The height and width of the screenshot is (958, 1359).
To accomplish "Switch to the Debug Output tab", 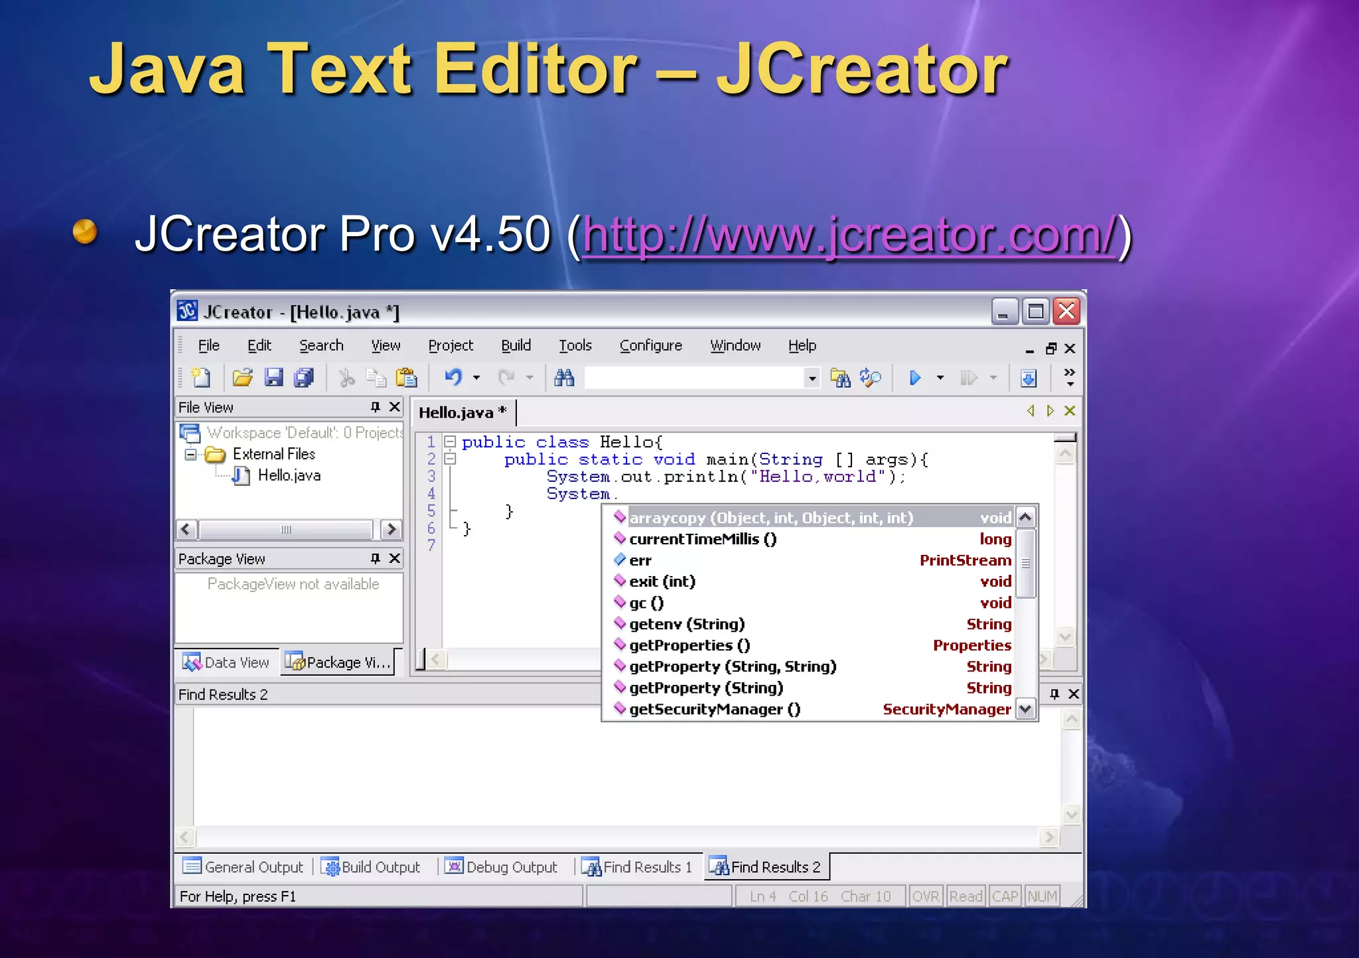I will tap(502, 867).
